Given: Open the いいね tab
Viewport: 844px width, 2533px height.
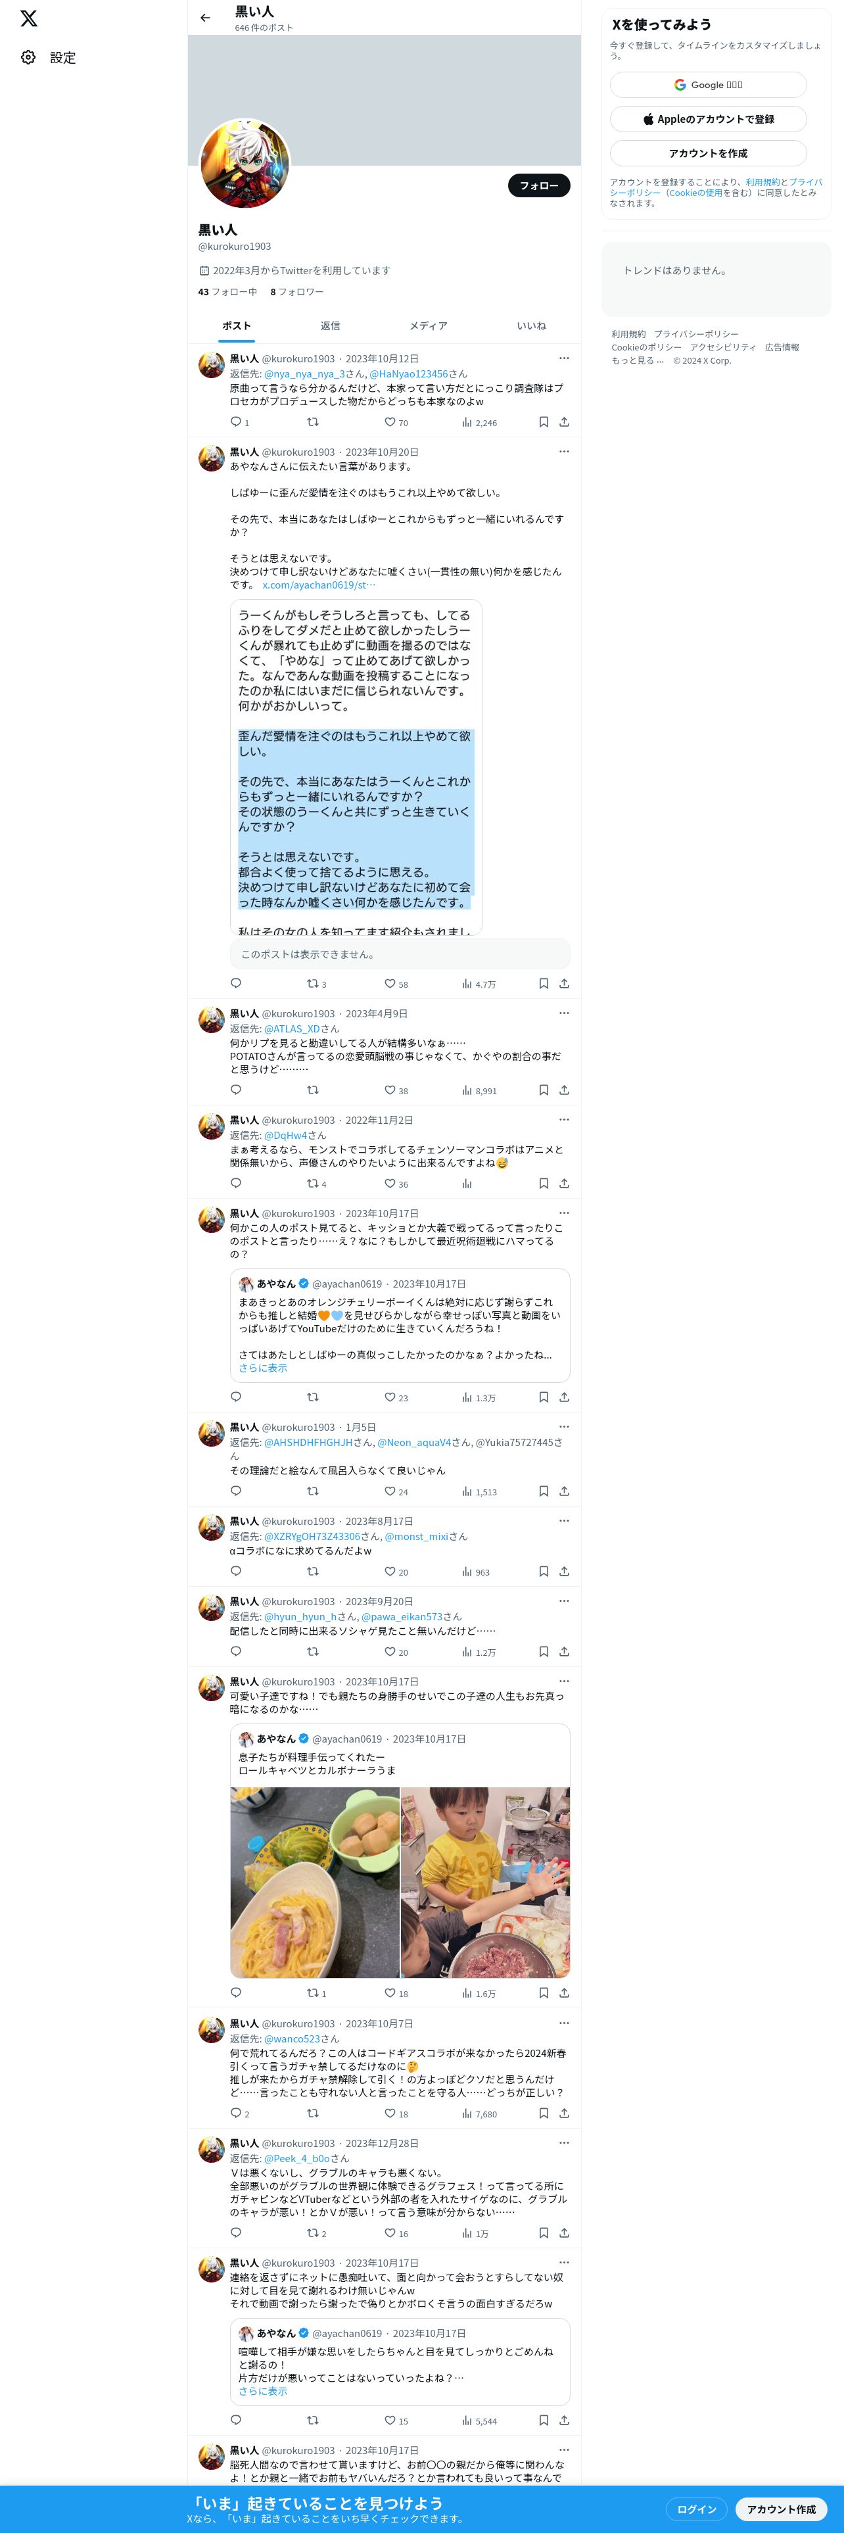Looking at the screenshot, I should (532, 326).
